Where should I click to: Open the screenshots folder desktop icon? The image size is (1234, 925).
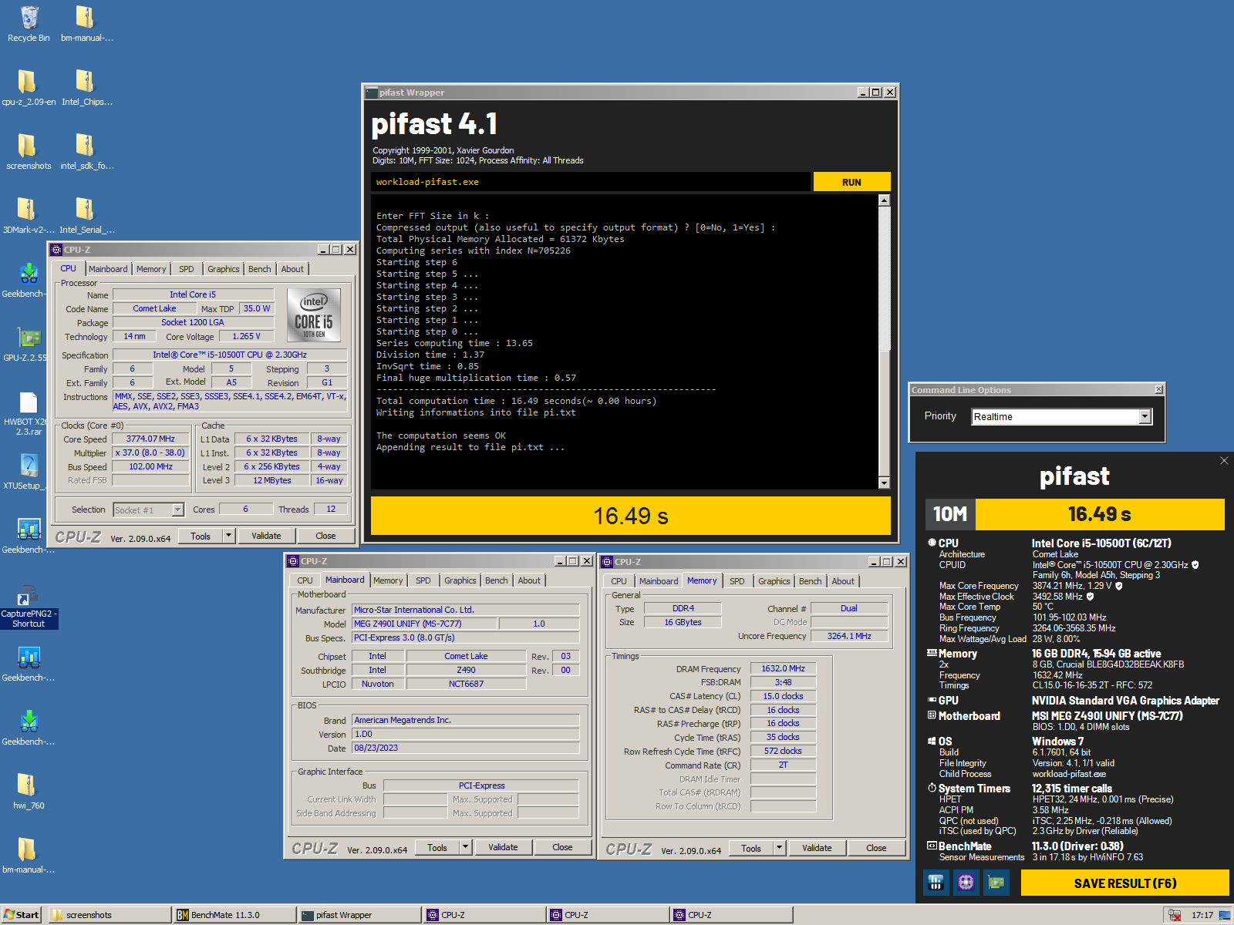pyautogui.click(x=29, y=152)
